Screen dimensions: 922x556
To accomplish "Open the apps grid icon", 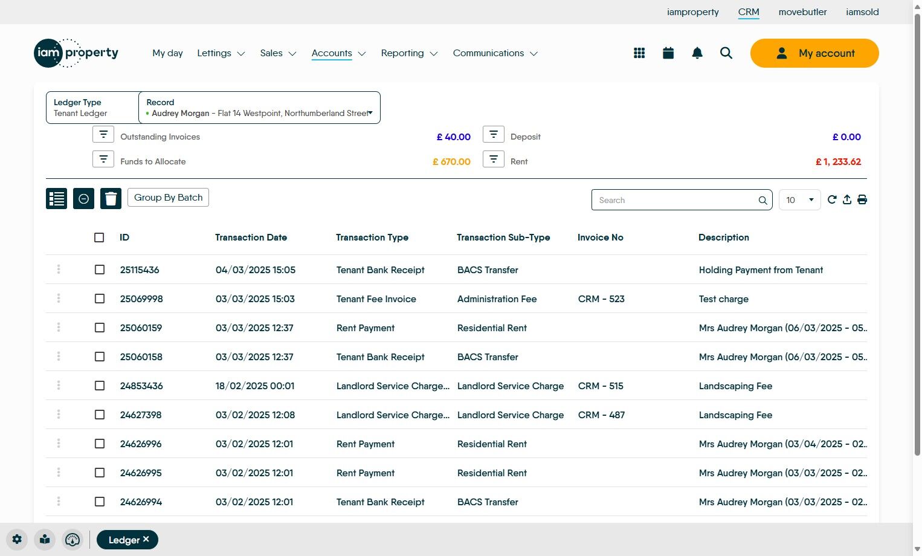I will point(639,53).
